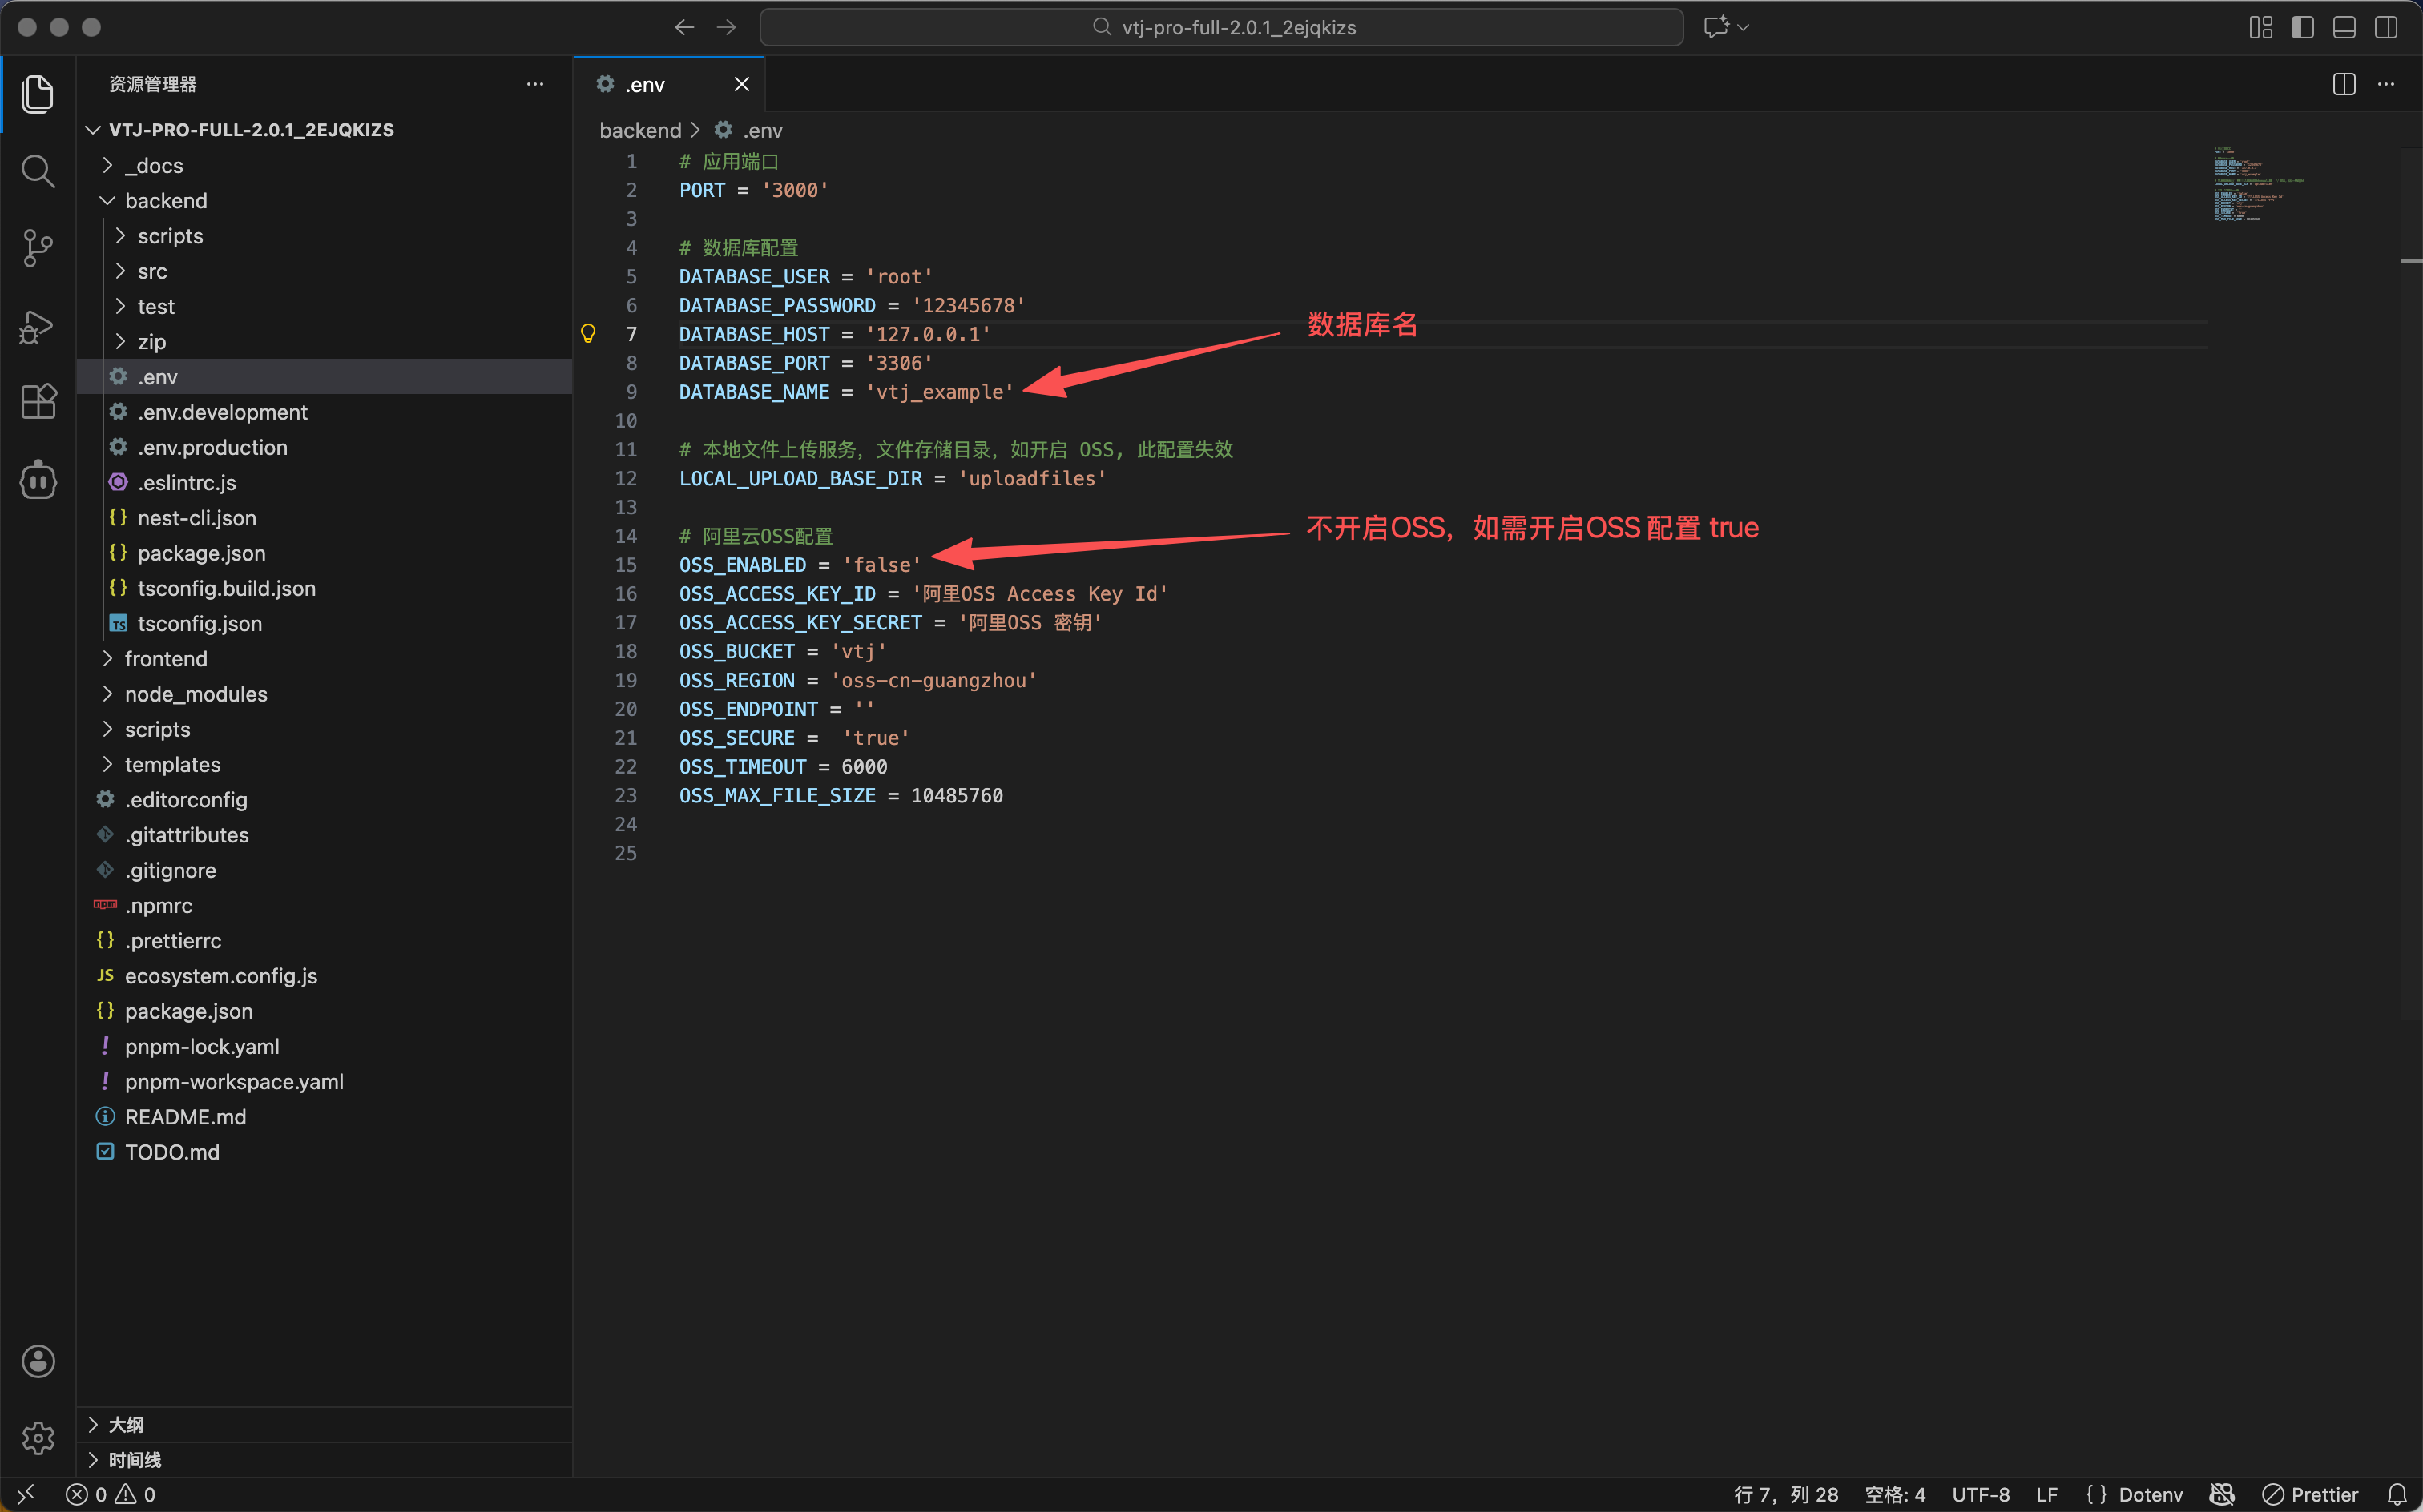The image size is (2423, 1512).
Task: Open the .env.production file
Action: (212, 447)
